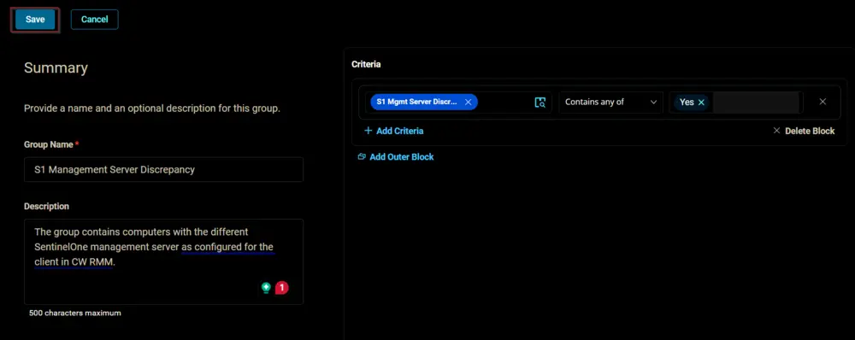Click the Criteria section label

pyautogui.click(x=366, y=64)
